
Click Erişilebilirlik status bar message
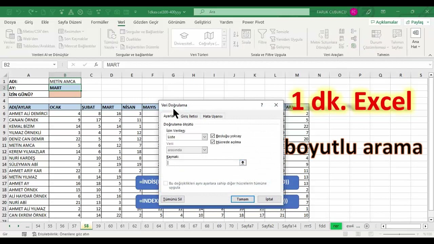click(x=61, y=234)
